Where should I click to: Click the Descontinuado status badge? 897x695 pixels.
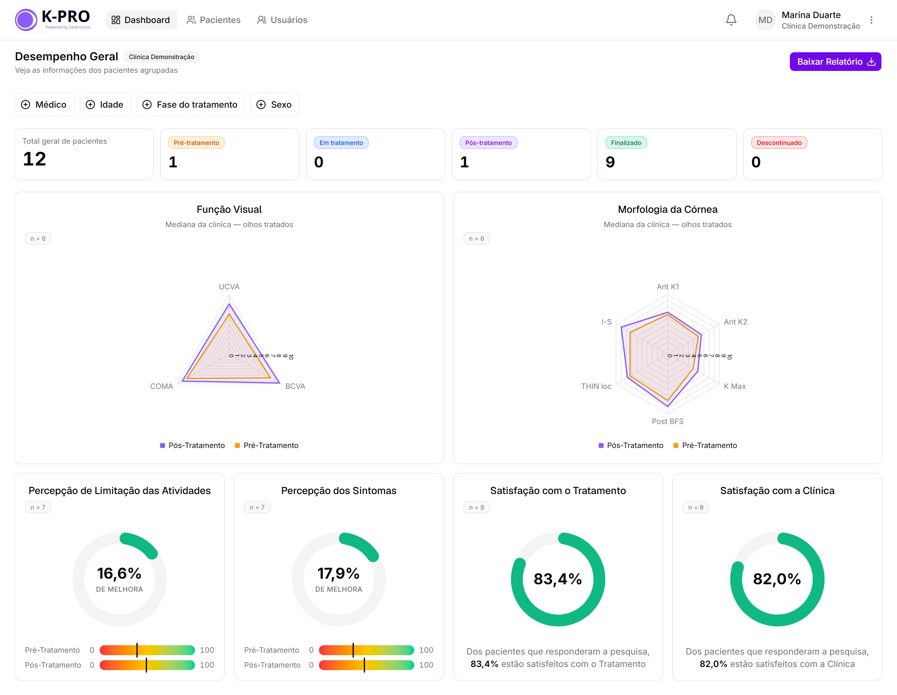[779, 142]
